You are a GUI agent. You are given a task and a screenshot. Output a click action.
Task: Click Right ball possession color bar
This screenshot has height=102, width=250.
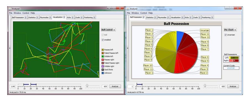pyautogui.click(x=234, y=61)
